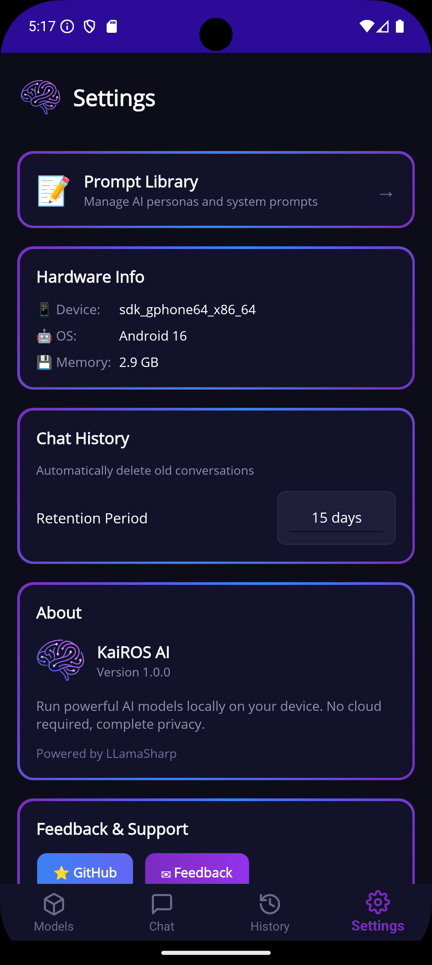Click the Powered by LLamaSharp text
This screenshot has height=965, width=432.
click(106, 753)
